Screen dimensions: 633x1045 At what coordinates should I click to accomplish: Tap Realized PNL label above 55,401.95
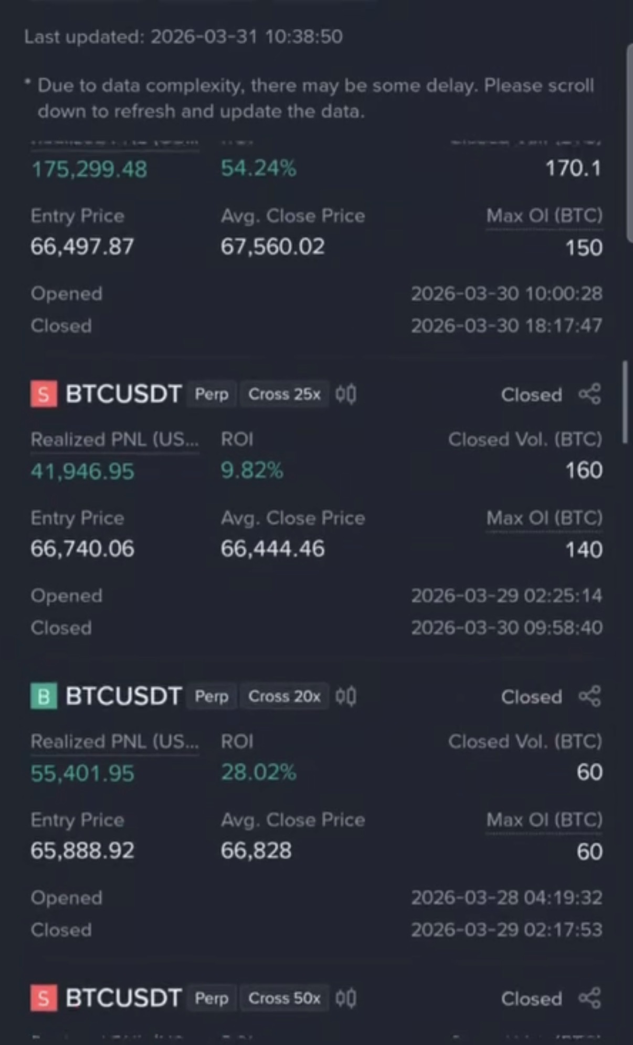click(x=114, y=742)
